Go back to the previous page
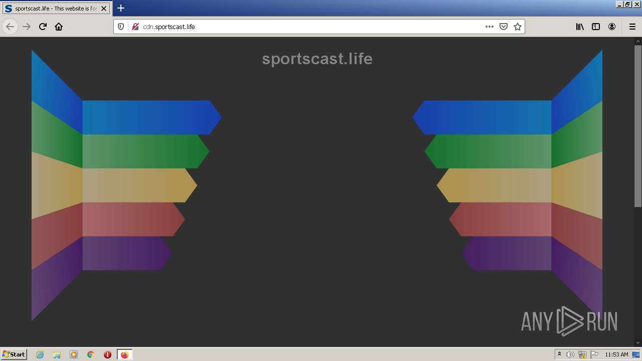The width and height of the screenshot is (642, 361). [10, 27]
